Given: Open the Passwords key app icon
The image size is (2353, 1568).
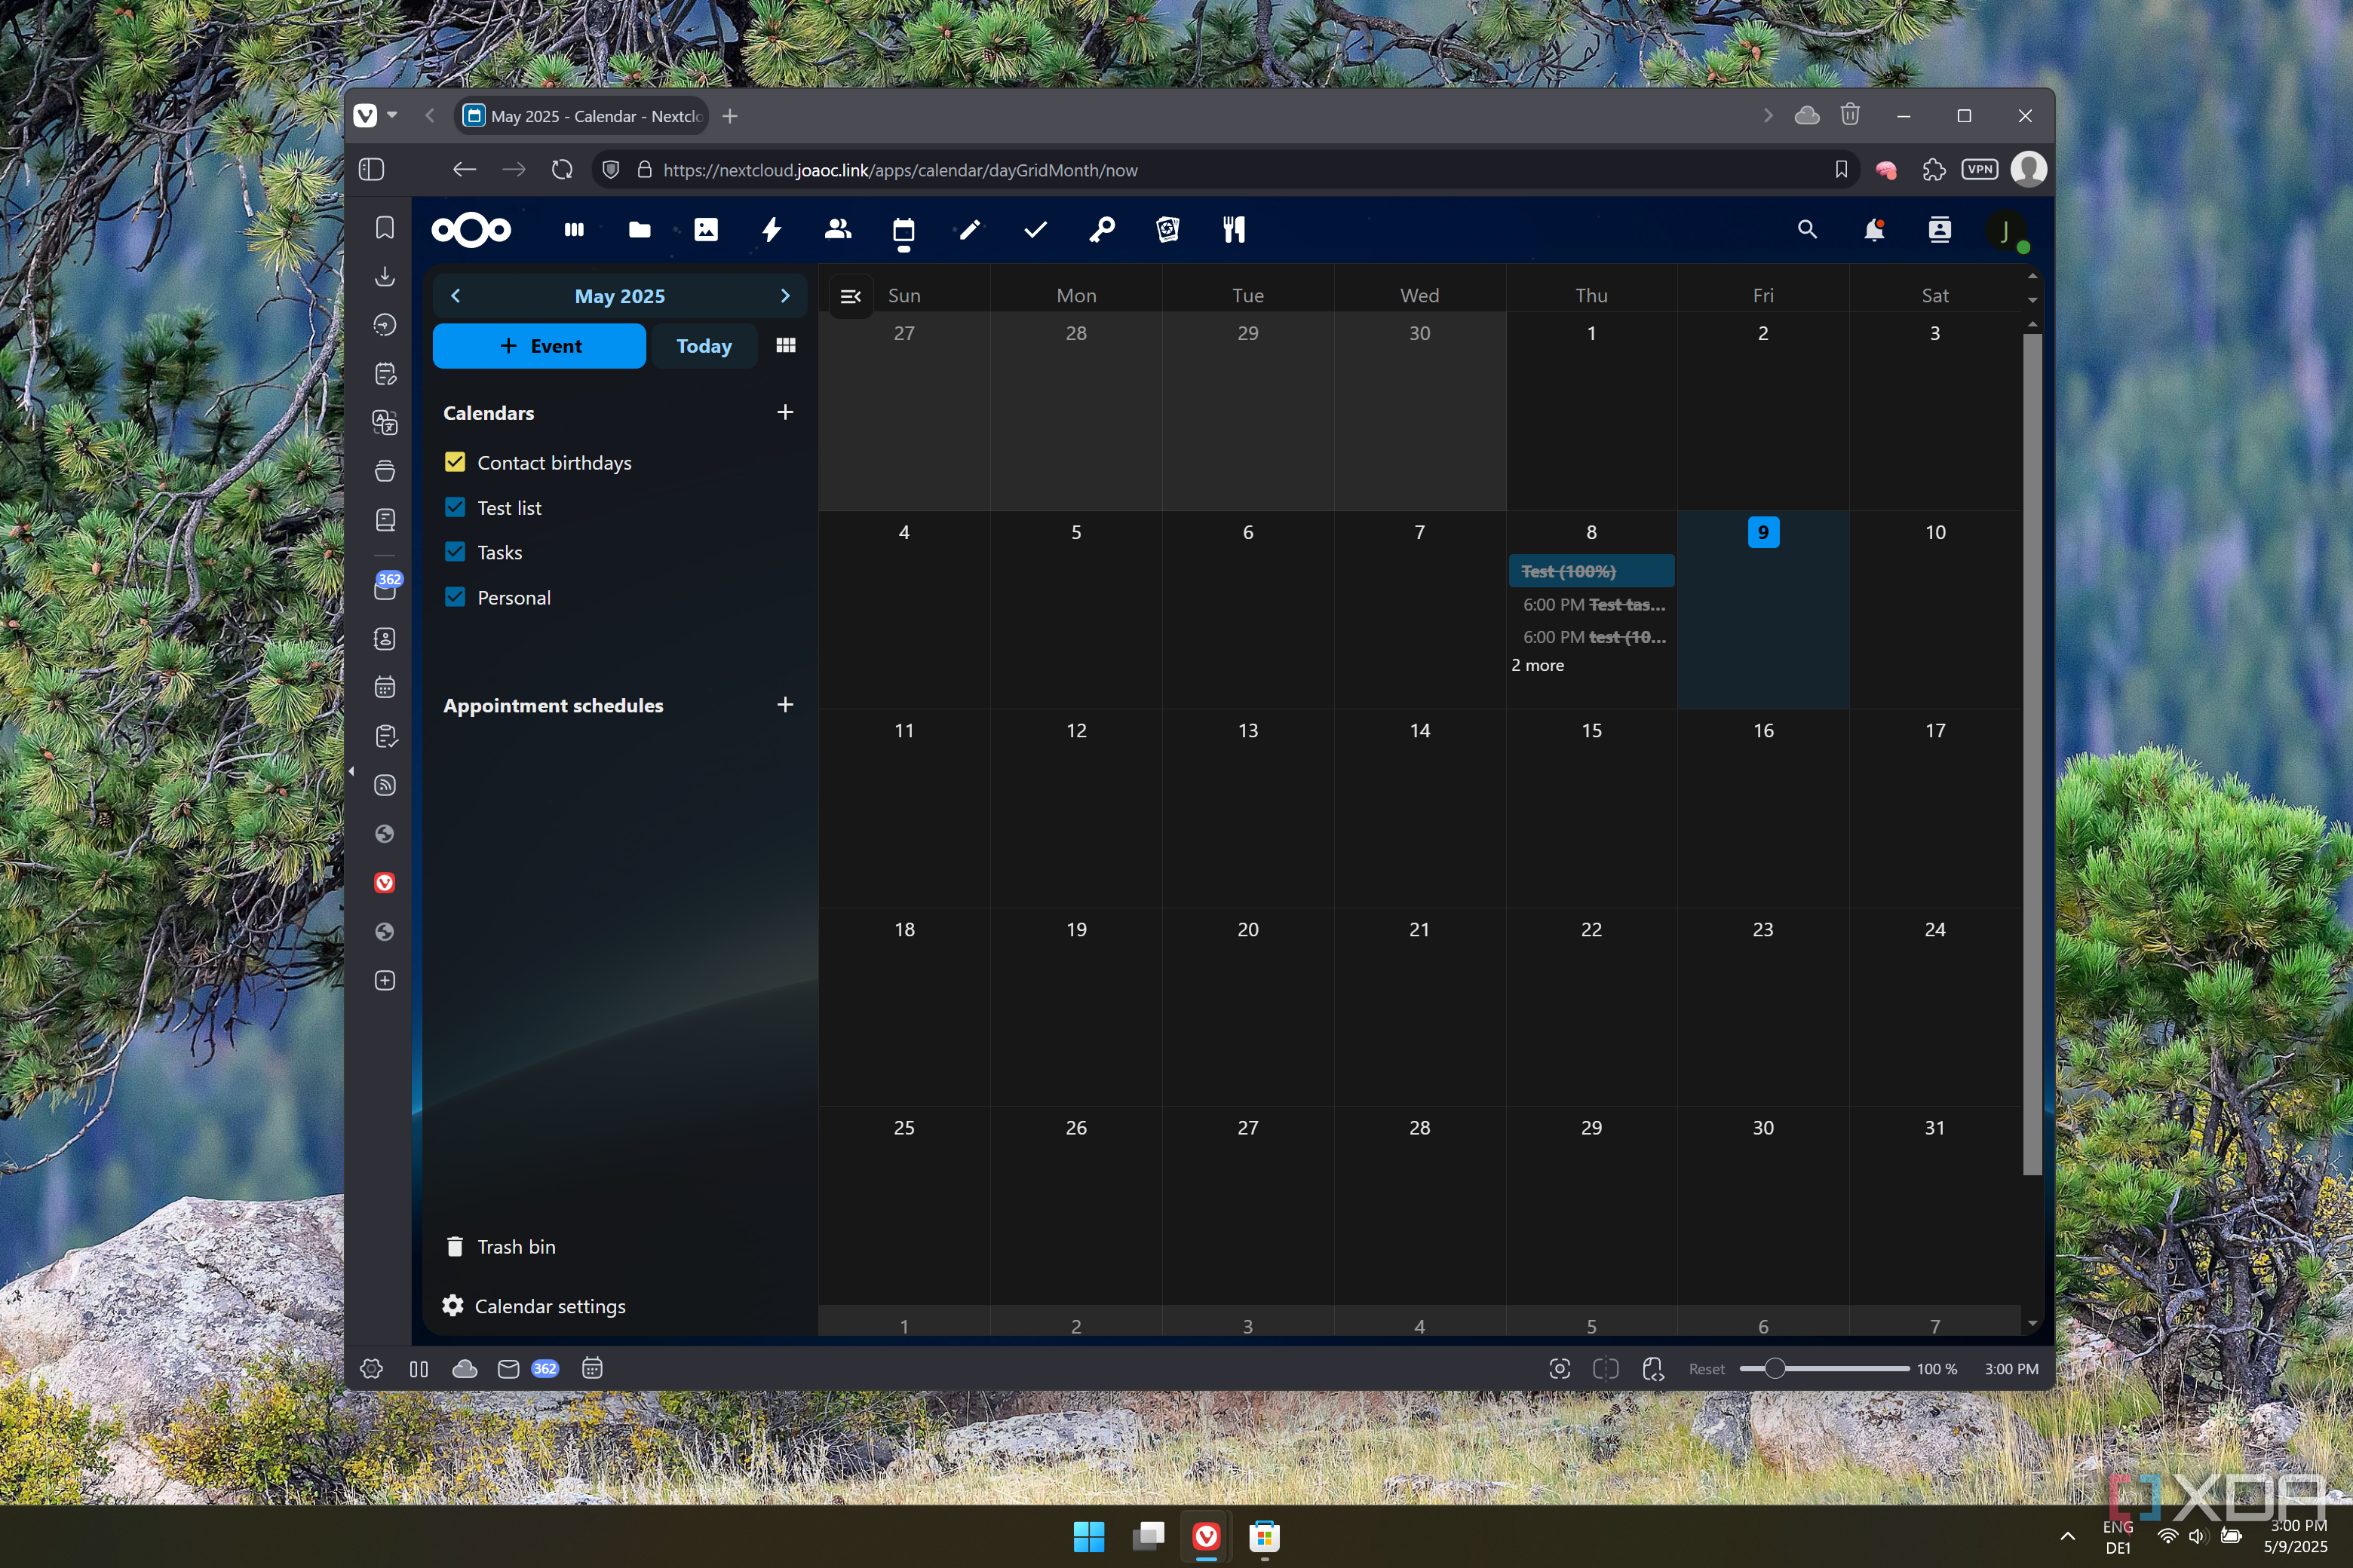Looking at the screenshot, I should [1102, 230].
